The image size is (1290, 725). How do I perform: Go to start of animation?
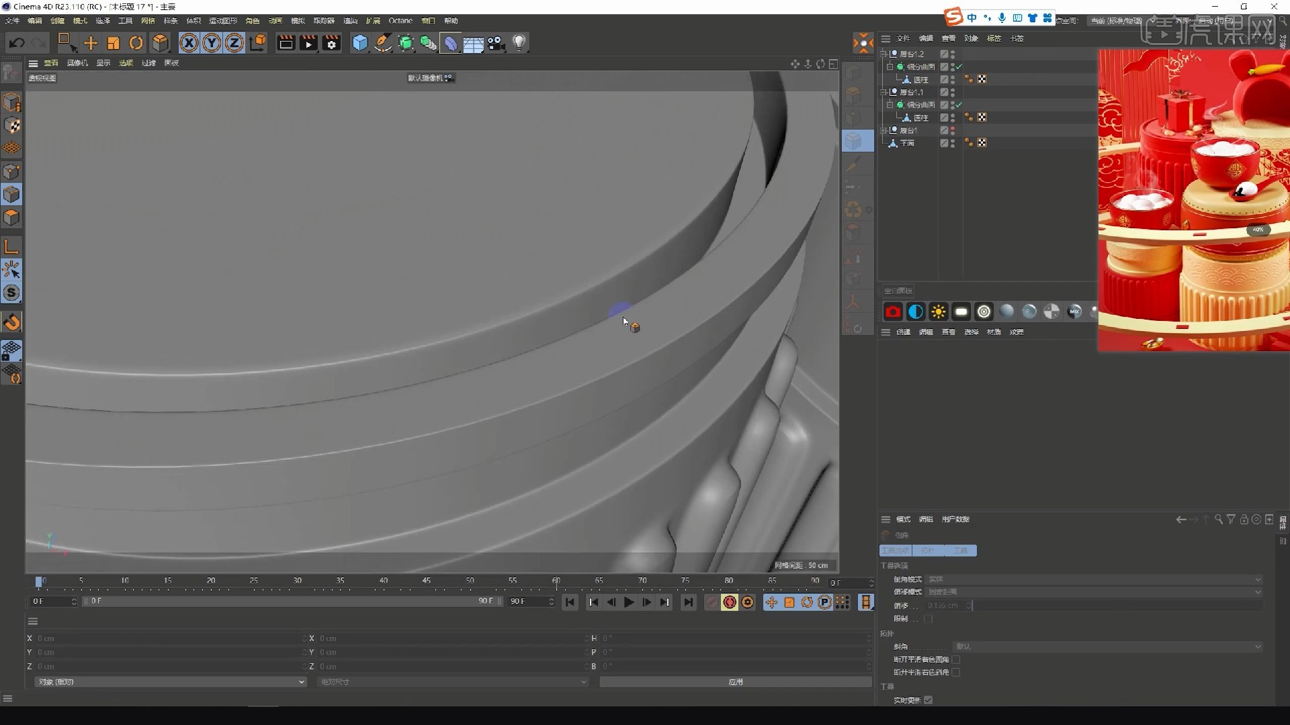point(570,602)
